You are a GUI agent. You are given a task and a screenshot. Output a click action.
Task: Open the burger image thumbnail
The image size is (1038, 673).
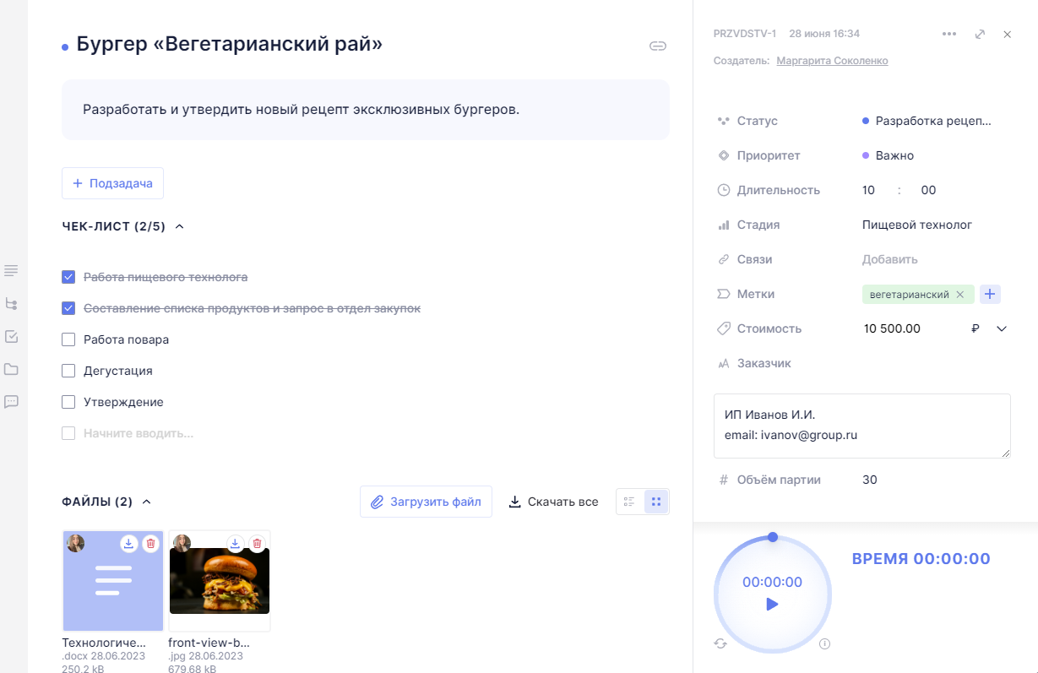pyautogui.click(x=220, y=581)
